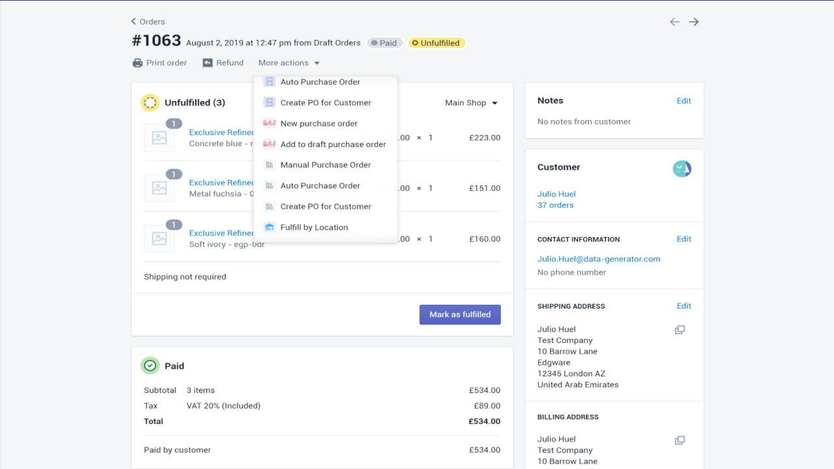Open the Main Shop location dropdown
Viewport: 834px width, 469px height.
[x=471, y=103]
